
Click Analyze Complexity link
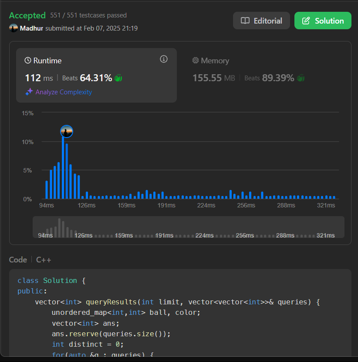64,92
